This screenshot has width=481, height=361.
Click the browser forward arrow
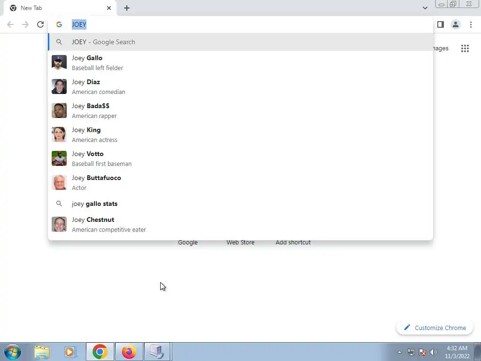(x=25, y=24)
